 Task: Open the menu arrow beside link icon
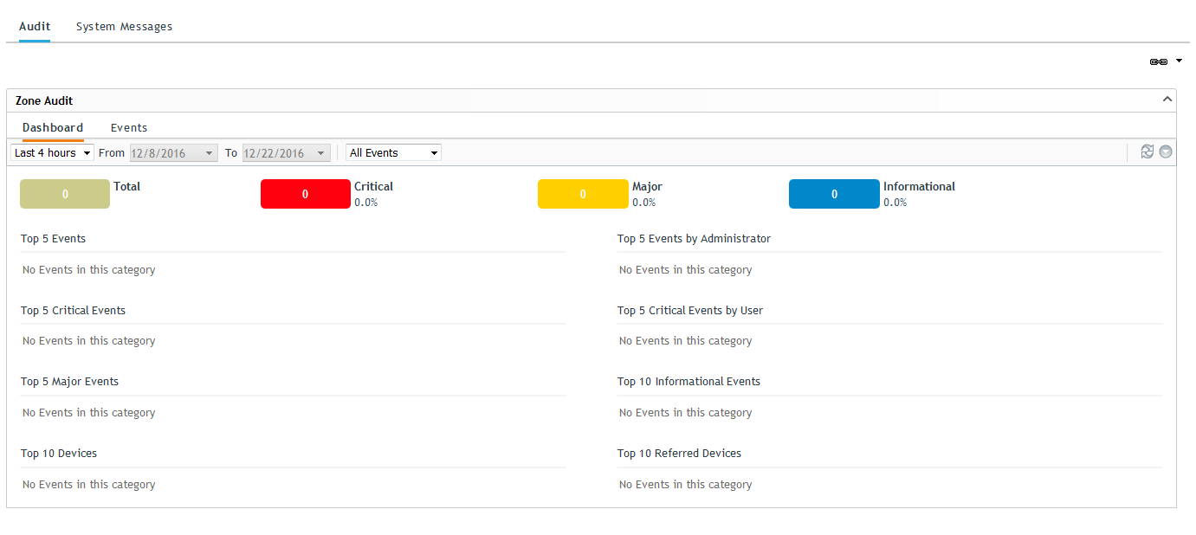pos(1179,61)
